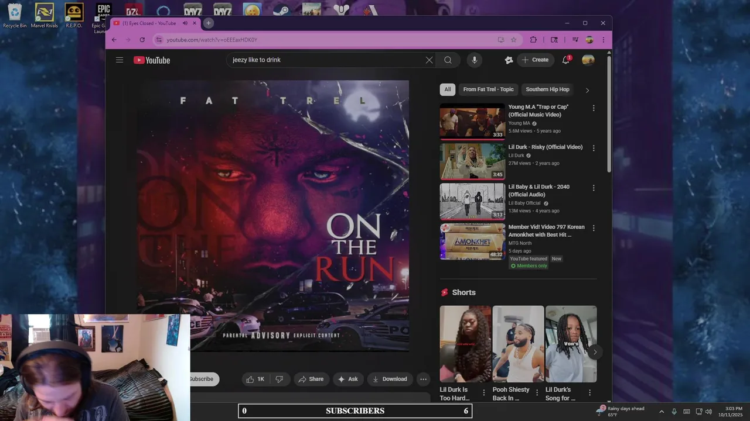Select the Southern Hip Hop chip

547,89
